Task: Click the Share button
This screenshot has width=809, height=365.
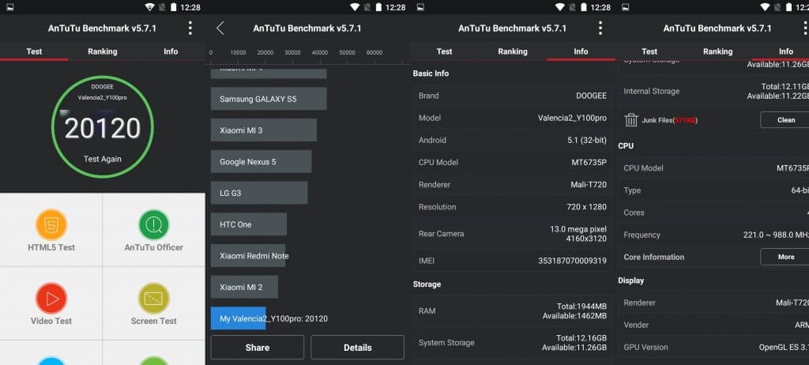Action: click(257, 348)
